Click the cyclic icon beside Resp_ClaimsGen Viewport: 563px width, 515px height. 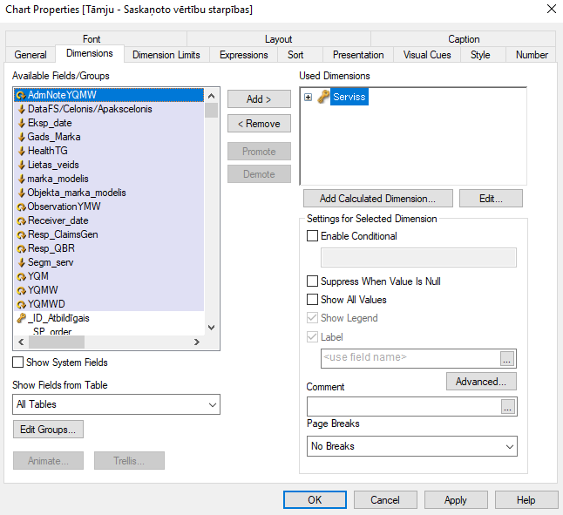tap(21, 235)
